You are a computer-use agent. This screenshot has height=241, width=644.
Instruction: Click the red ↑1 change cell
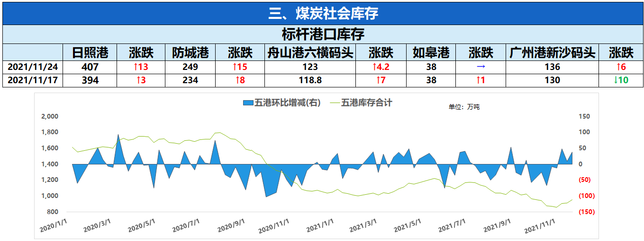pyautogui.click(x=481, y=80)
